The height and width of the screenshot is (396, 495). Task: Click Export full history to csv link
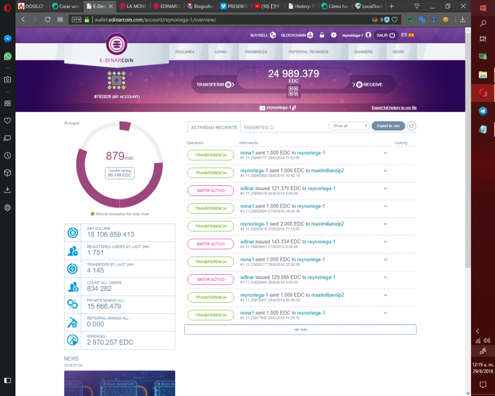coord(394,108)
